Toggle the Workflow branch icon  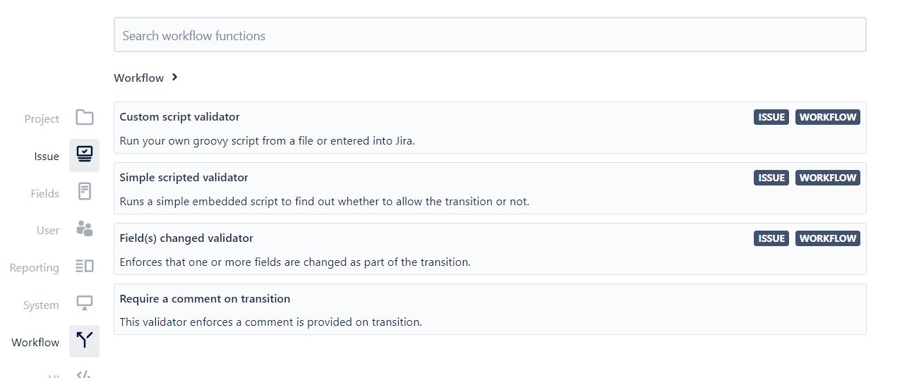85,341
